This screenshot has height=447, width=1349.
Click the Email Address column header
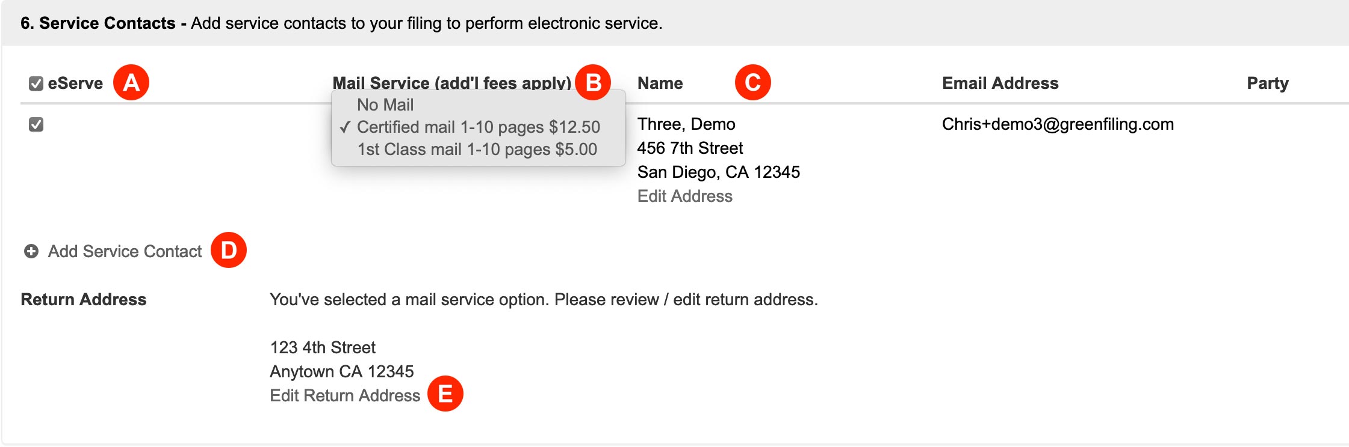pyautogui.click(x=1000, y=83)
